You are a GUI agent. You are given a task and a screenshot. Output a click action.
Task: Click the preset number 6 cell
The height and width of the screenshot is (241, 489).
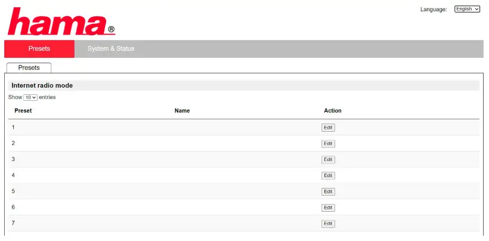tap(14, 207)
